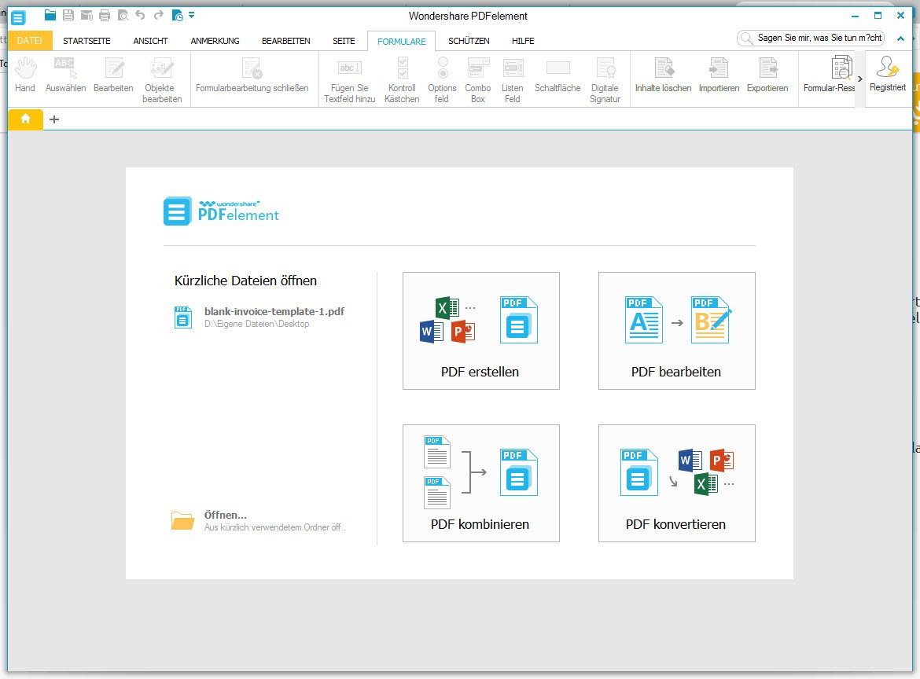Switch to the STARTSEITE ribbon tab
This screenshot has height=679, width=920.
coord(86,41)
